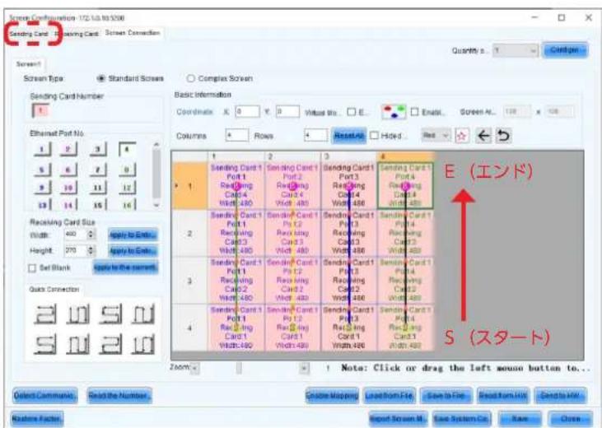Click the Columns input field
The image size is (602, 428).
[x=237, y=136]
